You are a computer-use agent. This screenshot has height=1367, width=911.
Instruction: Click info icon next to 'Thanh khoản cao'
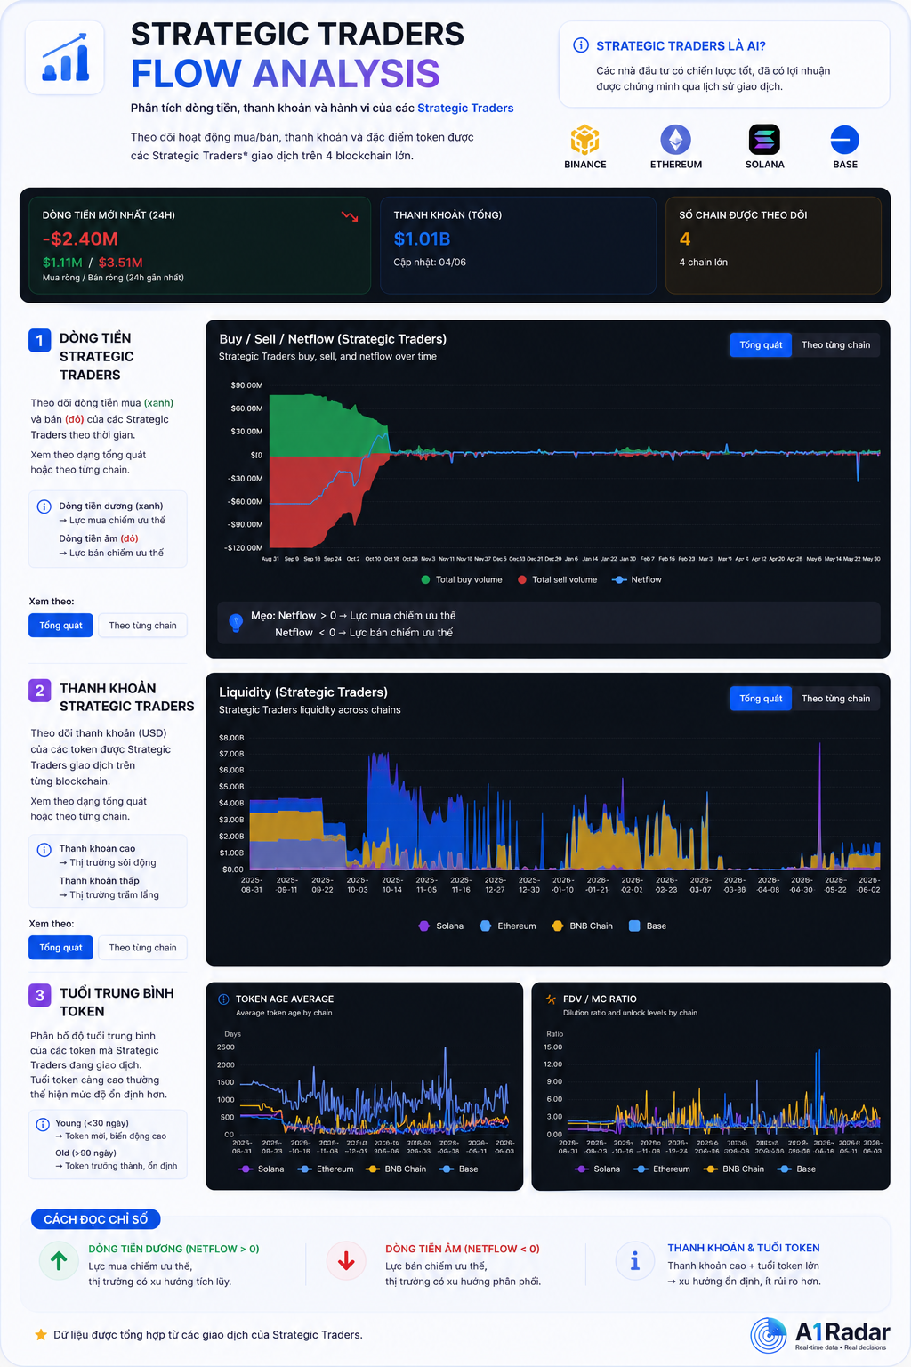44,850
